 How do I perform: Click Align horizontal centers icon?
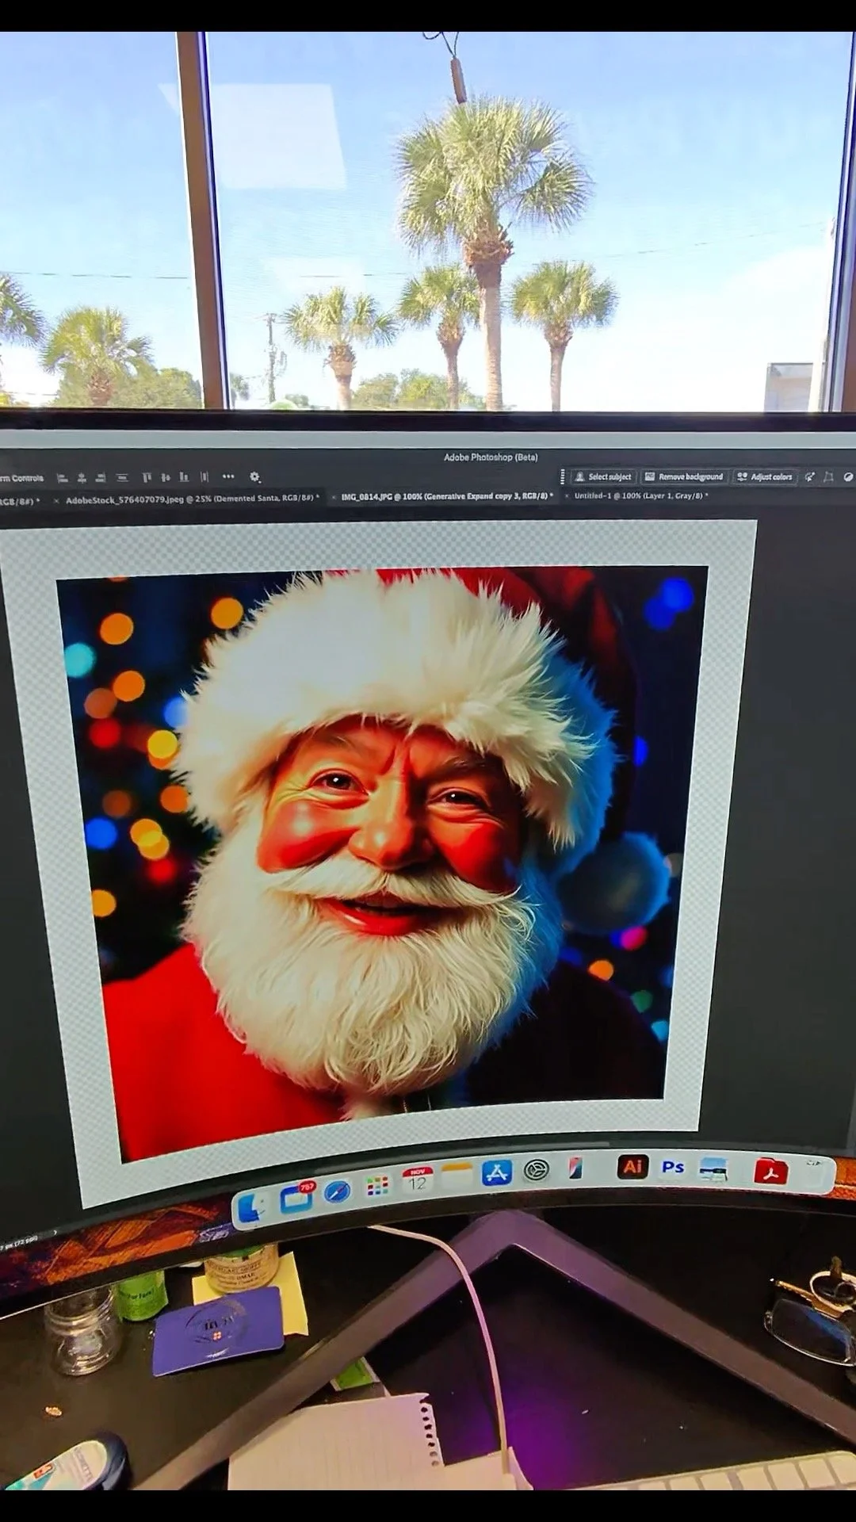(82, 478)
